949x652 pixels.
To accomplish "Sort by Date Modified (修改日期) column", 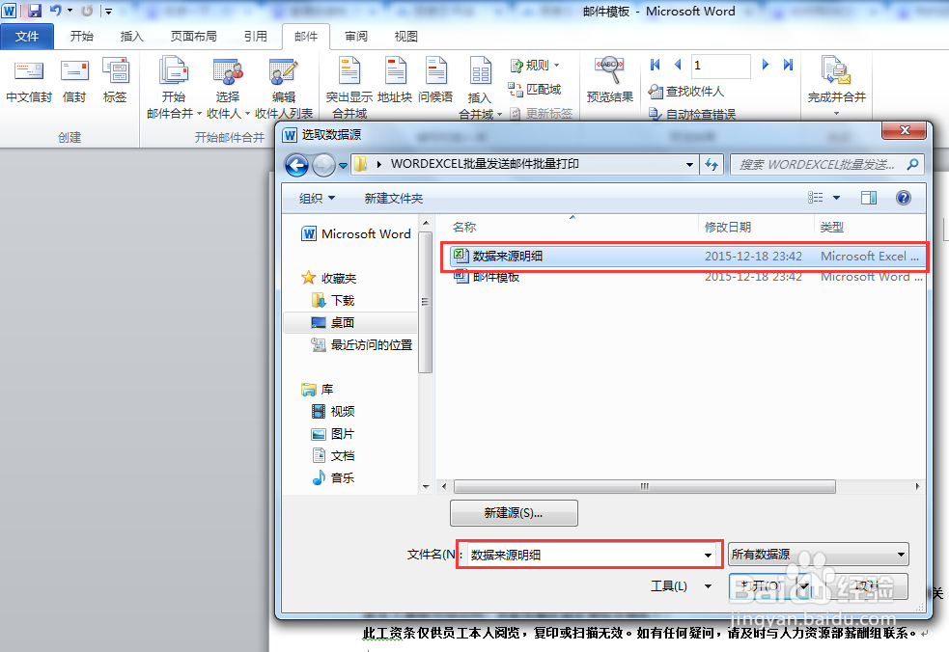I will [x=728, y=228].
